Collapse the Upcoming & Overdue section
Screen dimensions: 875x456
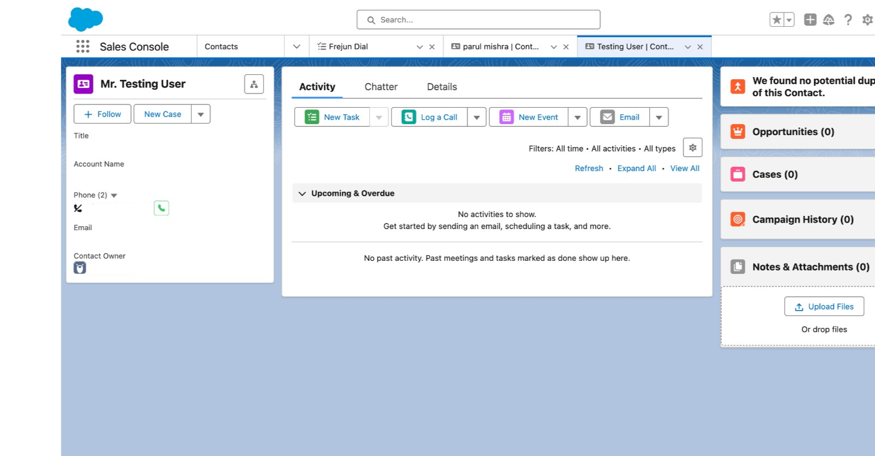click(x=302, y=194)
